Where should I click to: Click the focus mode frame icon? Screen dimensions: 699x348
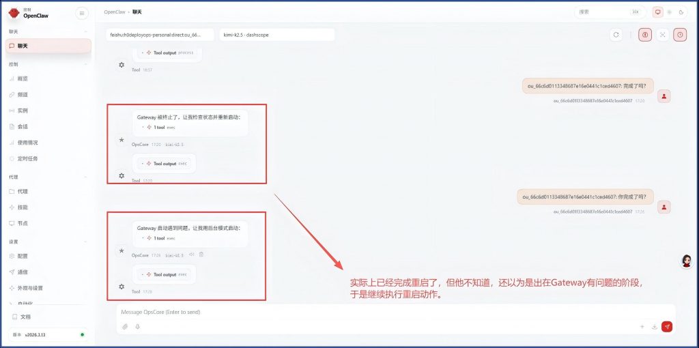[x=662, y=35]
